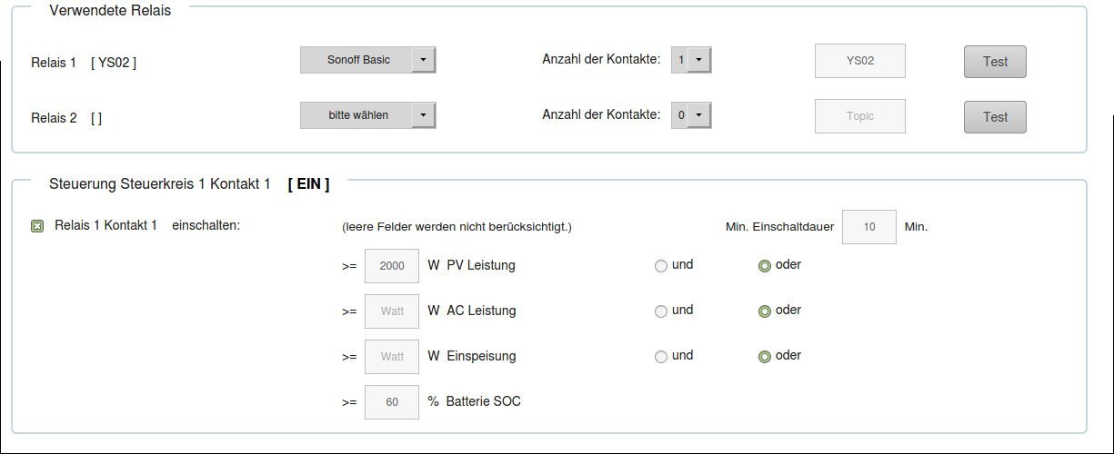Open the Sonoff Basic relay type dropdown
1114x454 pixels.
368,60
